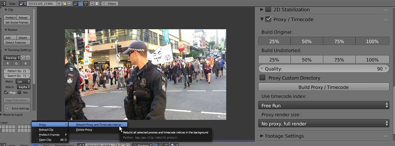Toggle the ghost icon in the header
The width and height of the screenshot is (395, 146).
(x=97, y=4)
